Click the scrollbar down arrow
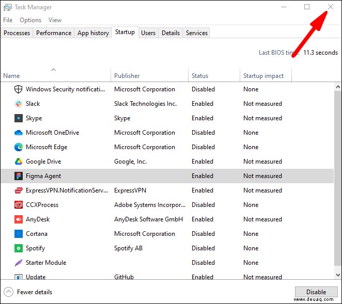The height and width of the screenshot is (304, 342). click(x=338, y=275)
